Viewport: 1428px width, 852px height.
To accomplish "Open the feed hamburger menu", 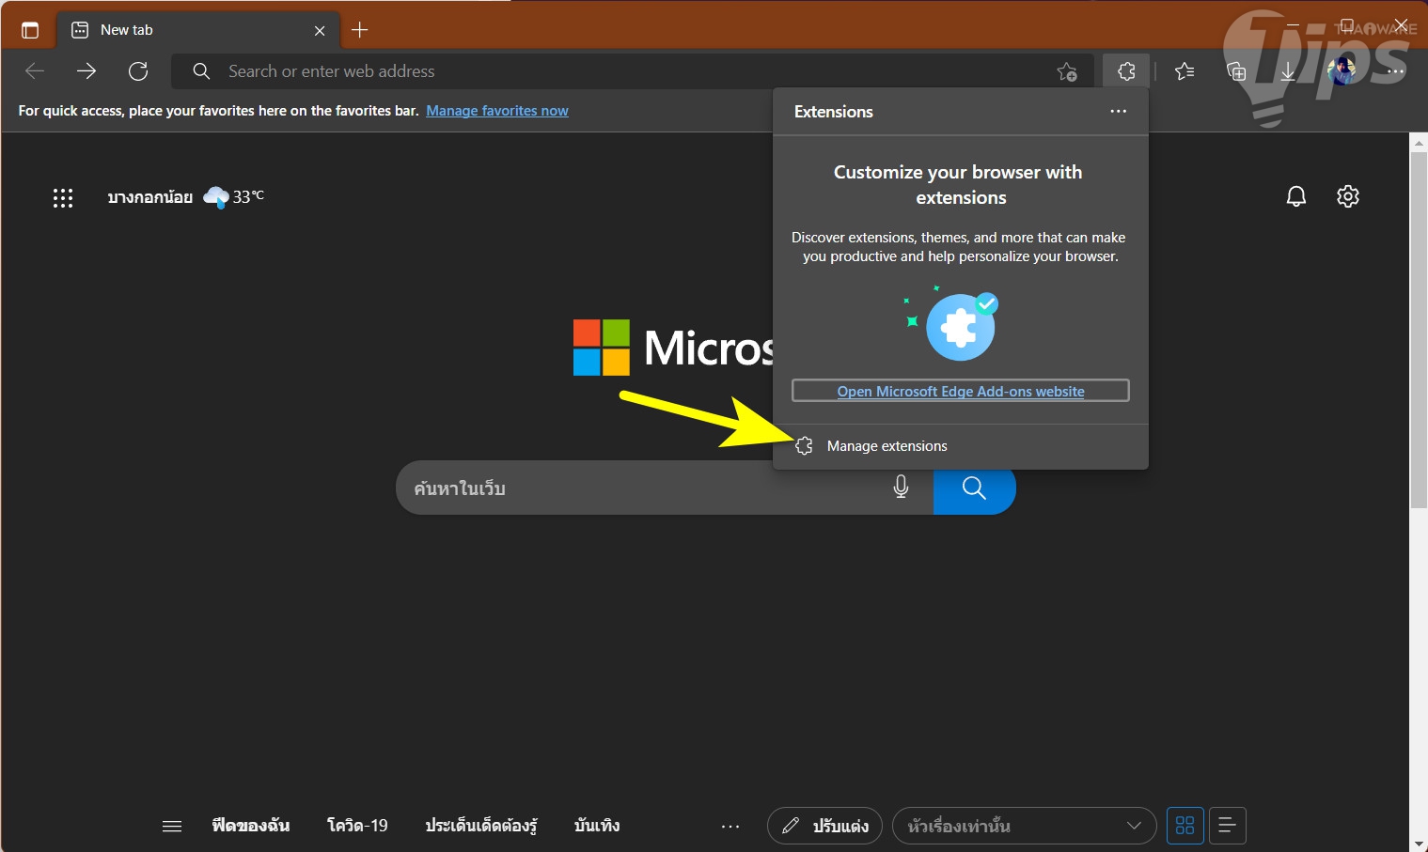I will point(172,827).
